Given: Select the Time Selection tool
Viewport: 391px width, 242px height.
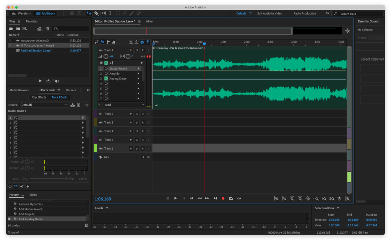Looking at the screenshot, I should click(110, 13).
